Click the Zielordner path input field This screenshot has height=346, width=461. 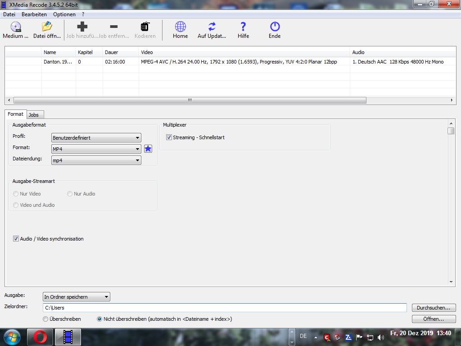coord(225,308)
